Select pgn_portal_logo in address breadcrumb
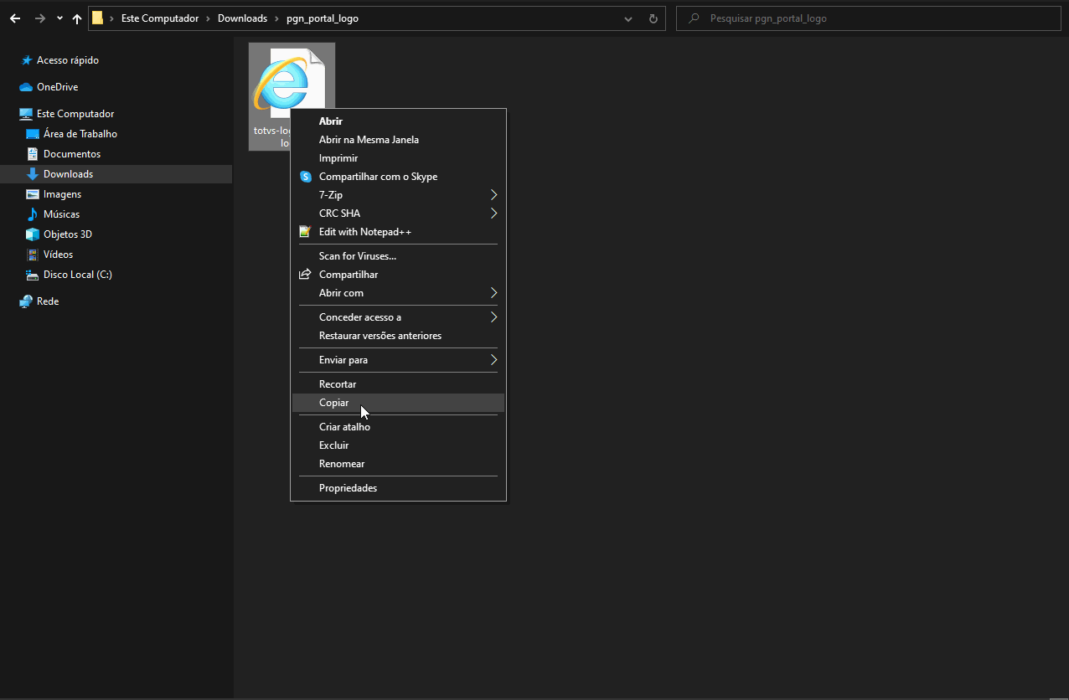This screenshot has width=1069, height=700. [x=323, y=18]
